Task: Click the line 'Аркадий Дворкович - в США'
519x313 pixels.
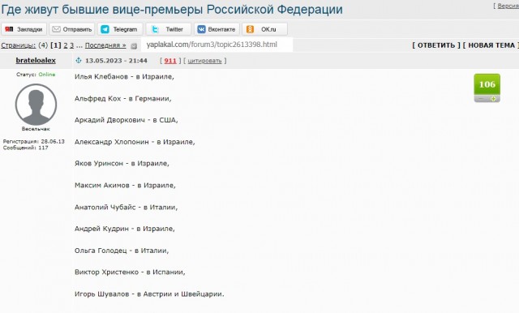Action: [127, 120]
